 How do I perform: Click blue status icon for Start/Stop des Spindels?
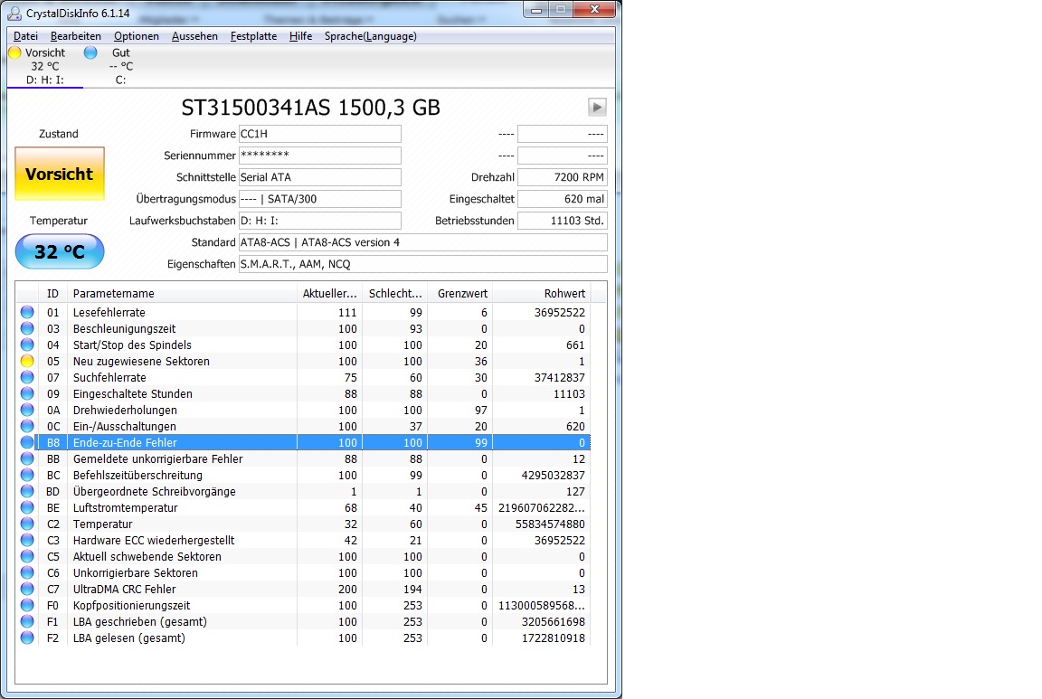[x=27, y=345]
